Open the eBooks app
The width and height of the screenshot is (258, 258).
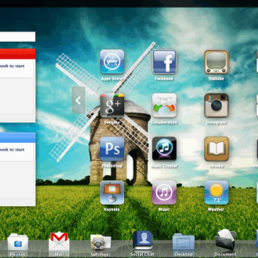216,149
